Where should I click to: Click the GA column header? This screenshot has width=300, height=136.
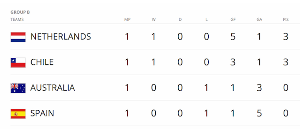tap(259, 20)
